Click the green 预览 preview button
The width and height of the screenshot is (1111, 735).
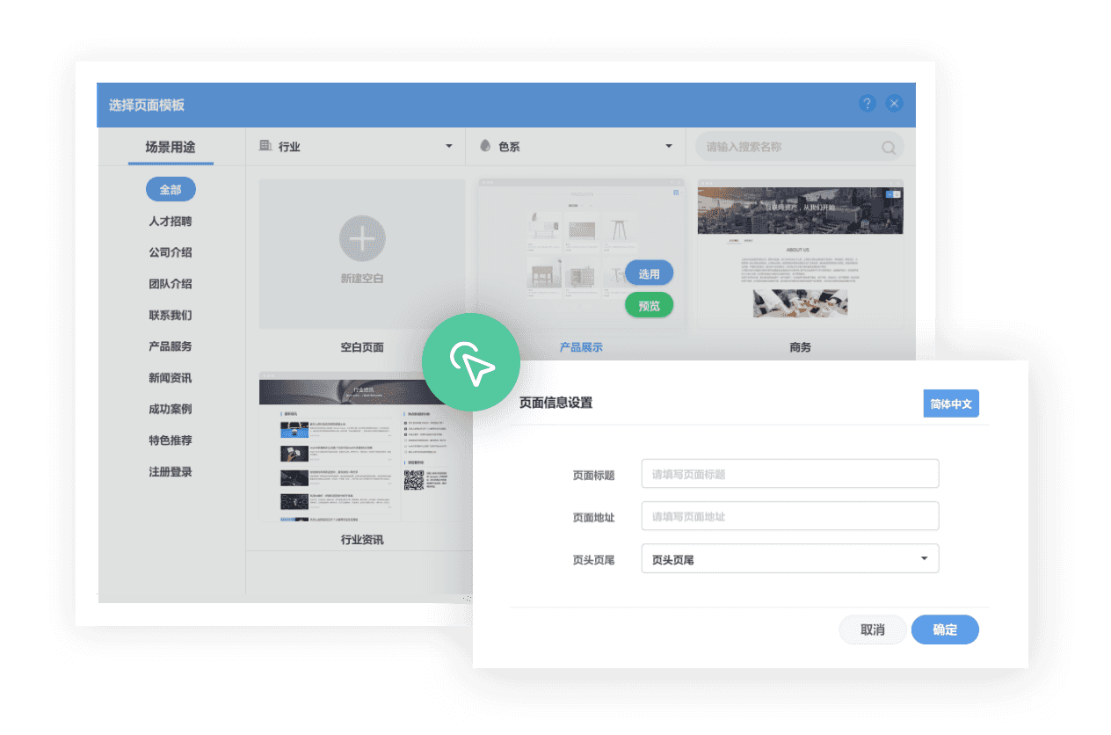pyautogui.click(x=649, y=306)
